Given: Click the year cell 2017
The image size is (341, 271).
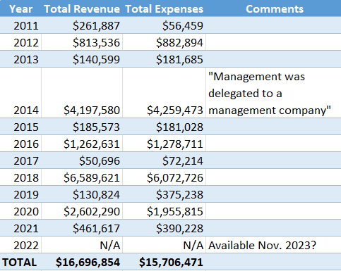Looking at the screenshot, I should click(20, 160).
